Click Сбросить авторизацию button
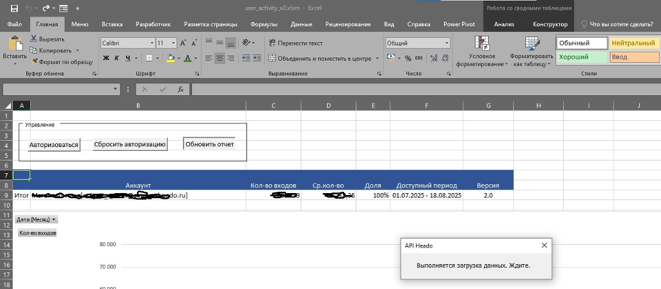Image resolution: width=661 pixels, height=289 pixels. coord(131,144)
